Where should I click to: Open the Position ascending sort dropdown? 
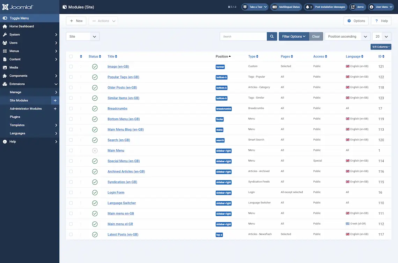(347, 36)
